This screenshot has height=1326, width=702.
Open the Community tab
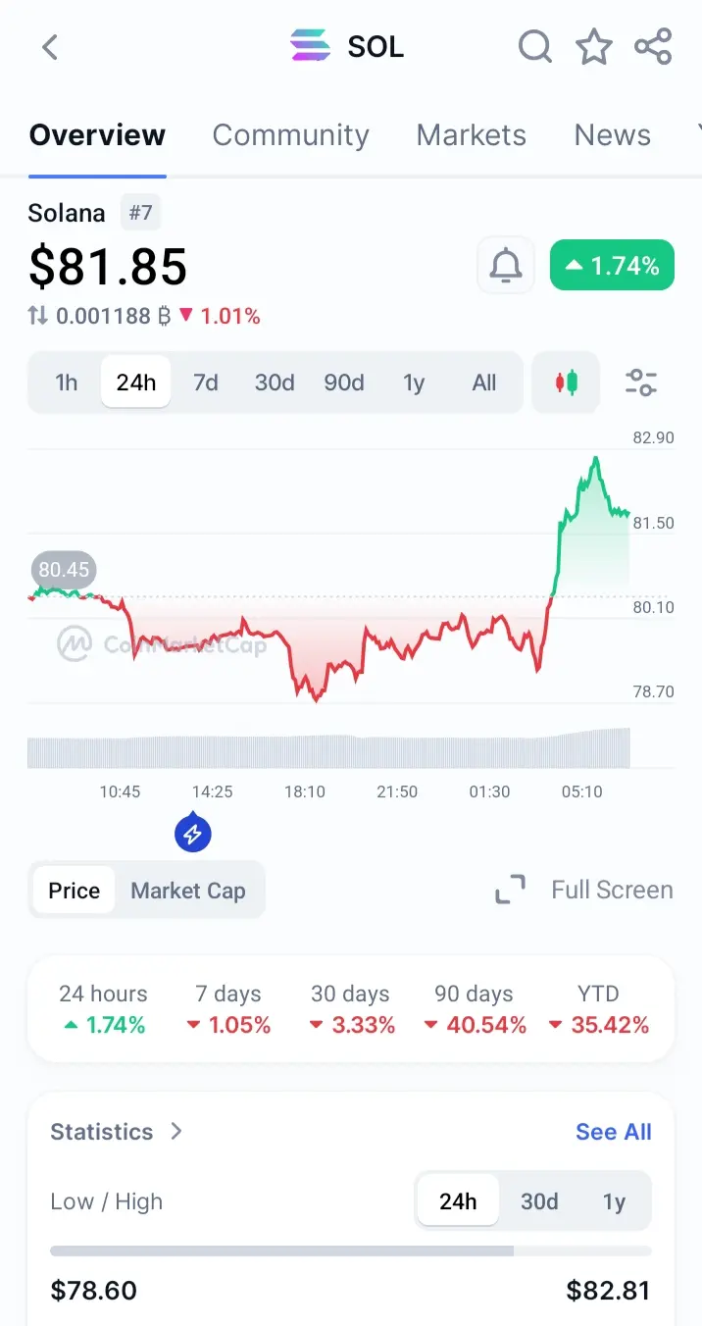[290, 134]
